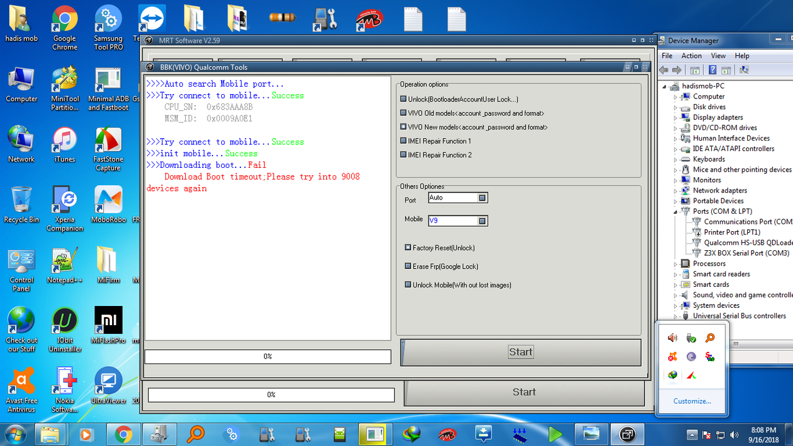Viewport: 793px width, 446px height.
Task: Open Help menu in Device Manager
Action: pos(742,56)
